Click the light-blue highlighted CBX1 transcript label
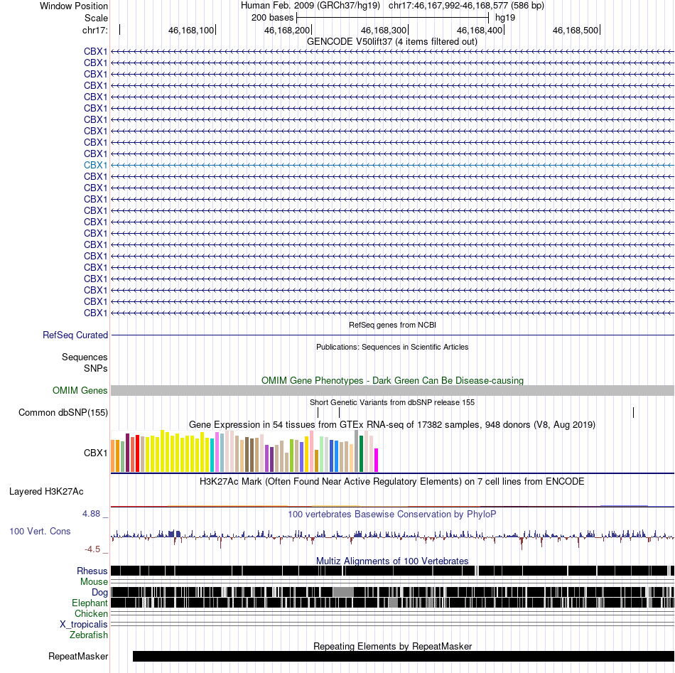675x673 pixels. click(x=95, y=165)
